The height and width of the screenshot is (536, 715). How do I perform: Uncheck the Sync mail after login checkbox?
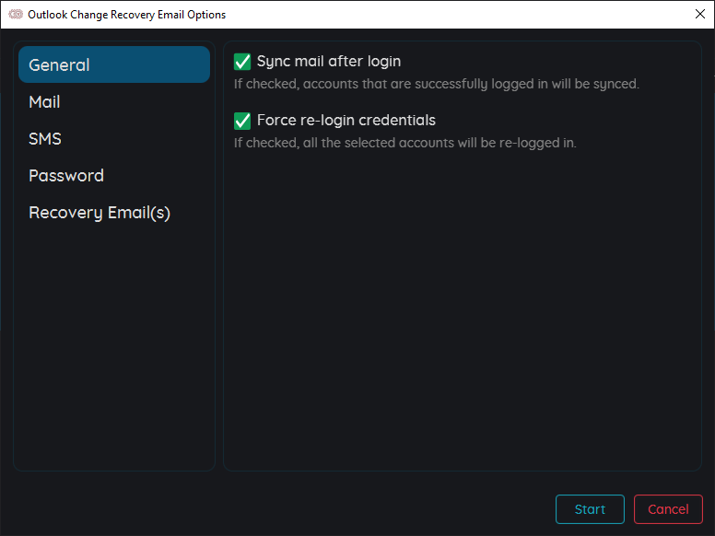pyautogui.click(x=242, y=62)
